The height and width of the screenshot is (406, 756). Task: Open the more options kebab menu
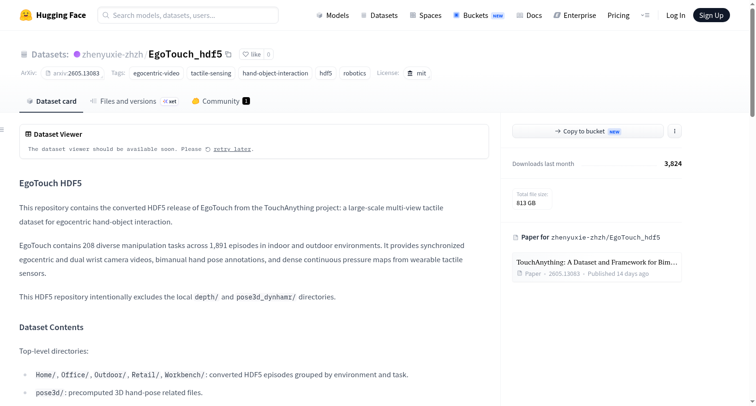pyautogui.click(x=675, y=131)
